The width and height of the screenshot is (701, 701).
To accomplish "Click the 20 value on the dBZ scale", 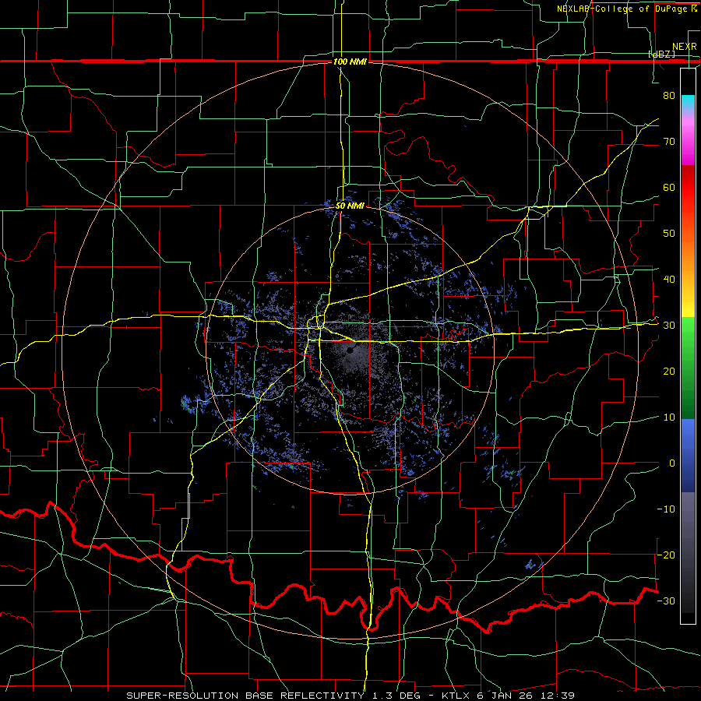I will [x=669, y=372].
